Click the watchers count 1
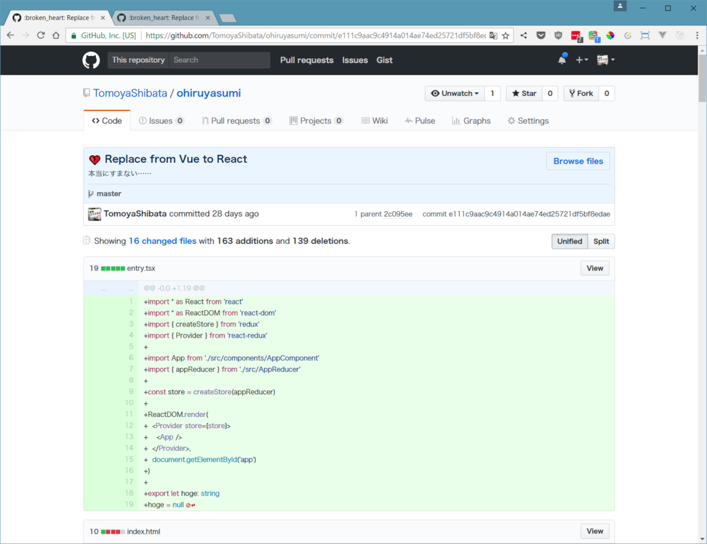This screenshot has height=544, width=707. (x=492, y=93)
